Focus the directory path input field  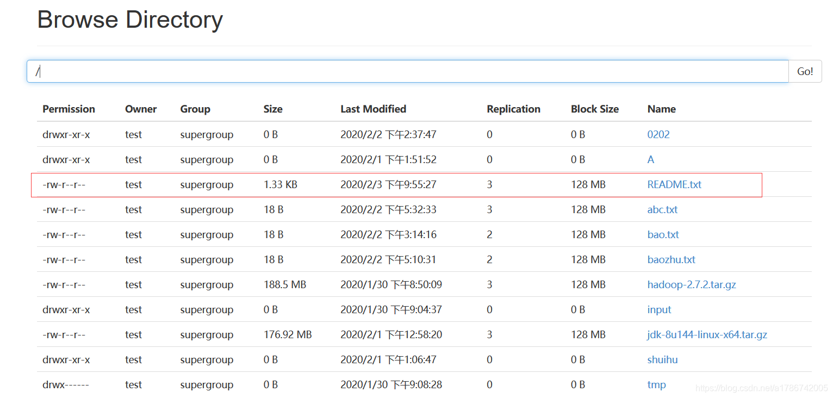408,71
